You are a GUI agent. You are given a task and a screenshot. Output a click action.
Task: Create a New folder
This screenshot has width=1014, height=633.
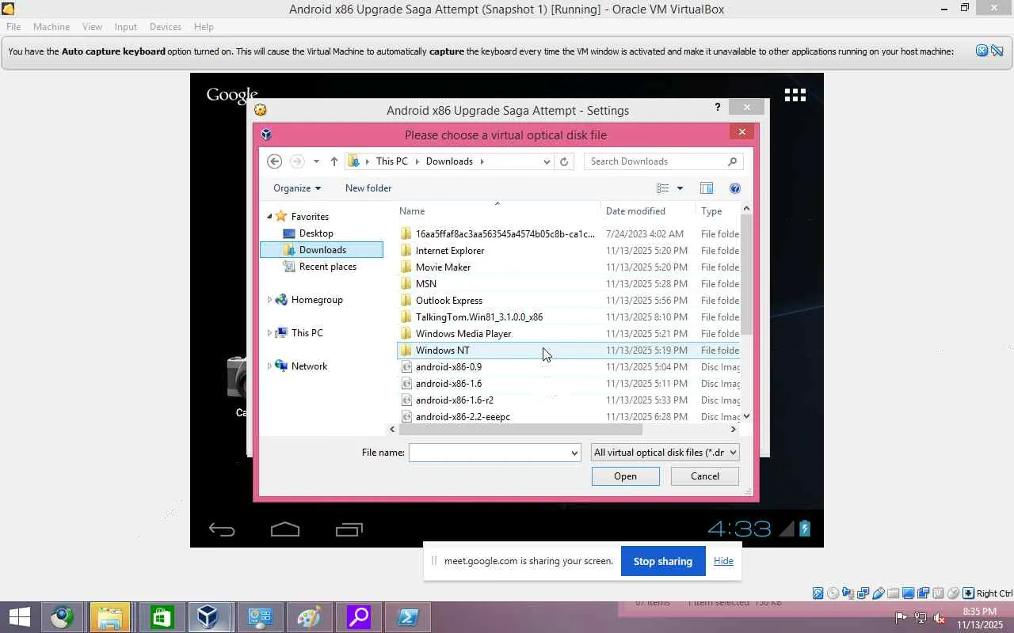368,188
